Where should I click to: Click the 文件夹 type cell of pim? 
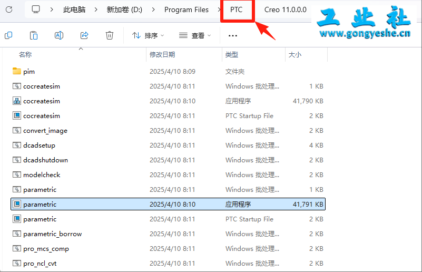[235, 72]
